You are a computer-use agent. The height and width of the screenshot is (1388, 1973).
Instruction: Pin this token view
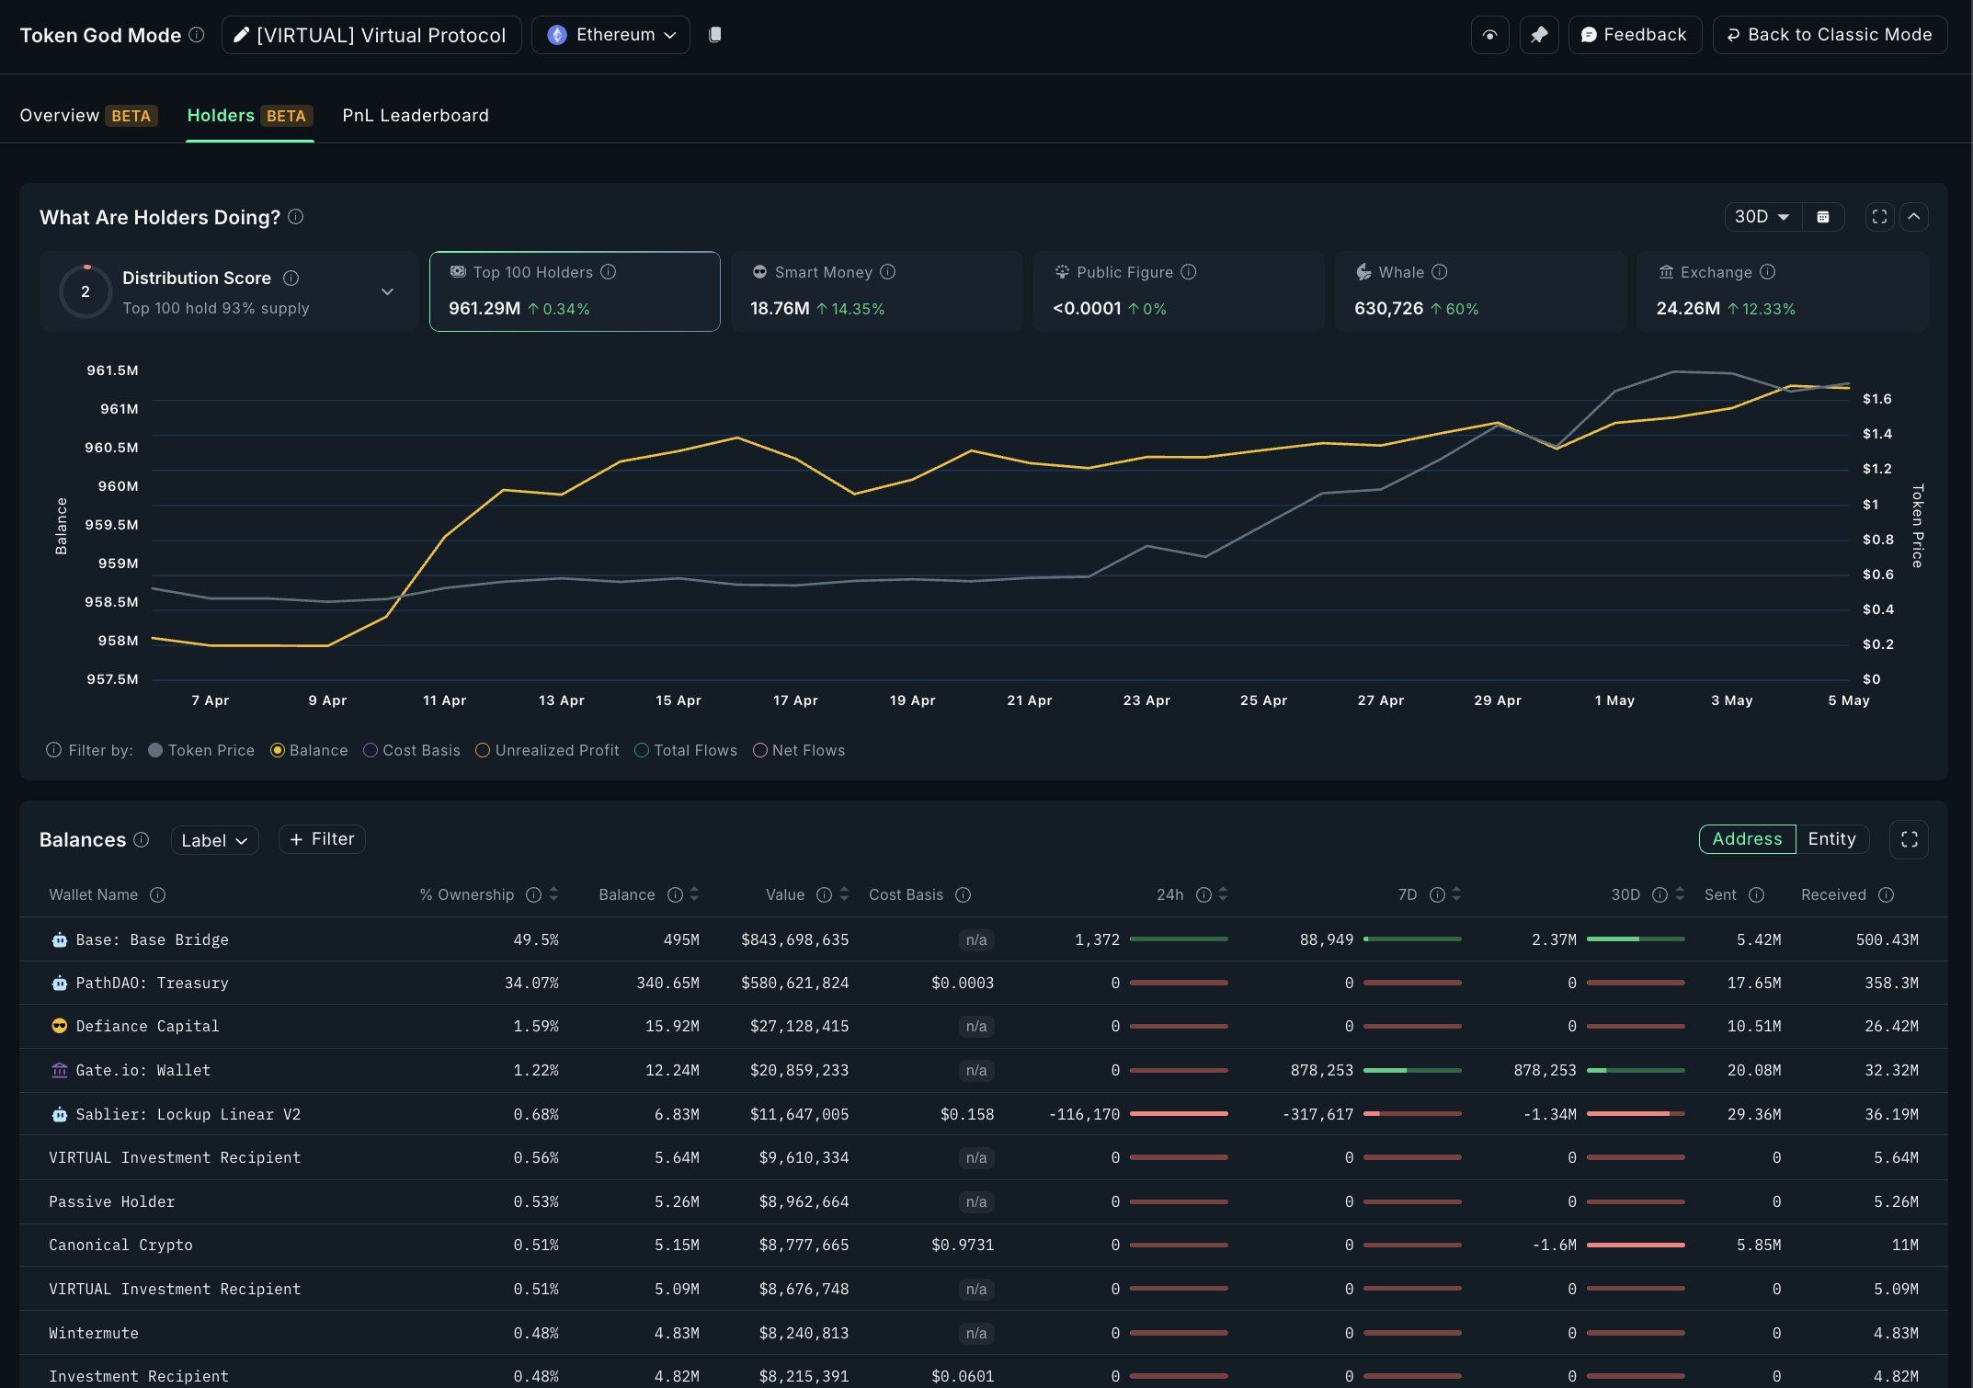click(1539, 34)
